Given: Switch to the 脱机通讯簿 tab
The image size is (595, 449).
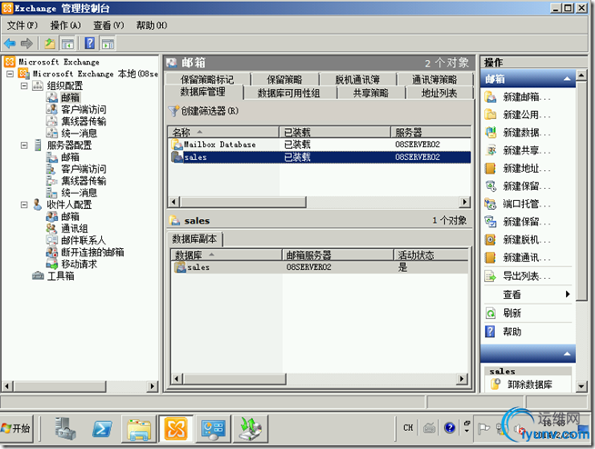Looking at the screenshot, I should tap(358, 79).
